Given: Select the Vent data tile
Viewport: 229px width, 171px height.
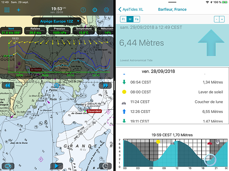Looking at the screenshot, I should (x=11, y=31).
